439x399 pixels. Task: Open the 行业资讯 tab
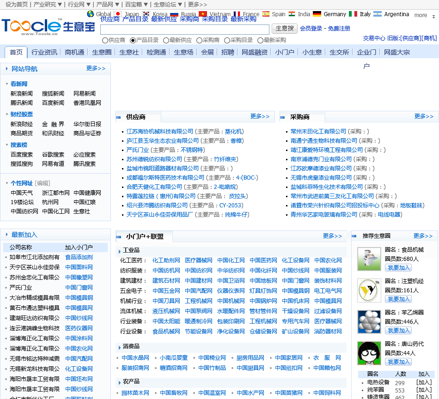tap(44, 52)
